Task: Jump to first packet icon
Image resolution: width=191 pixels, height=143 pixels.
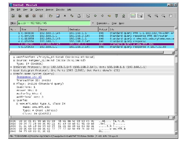Action: 116,16
